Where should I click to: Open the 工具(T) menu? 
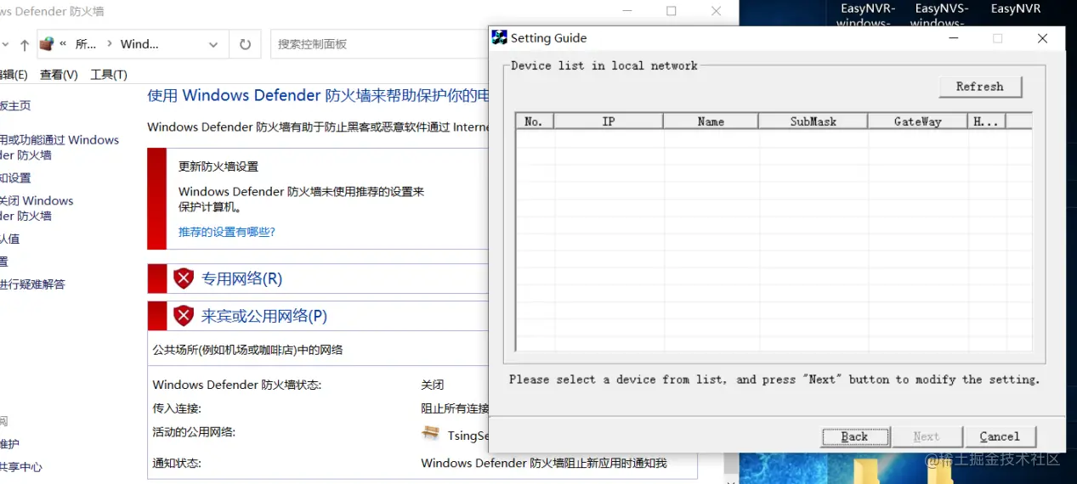click(108, 75)
